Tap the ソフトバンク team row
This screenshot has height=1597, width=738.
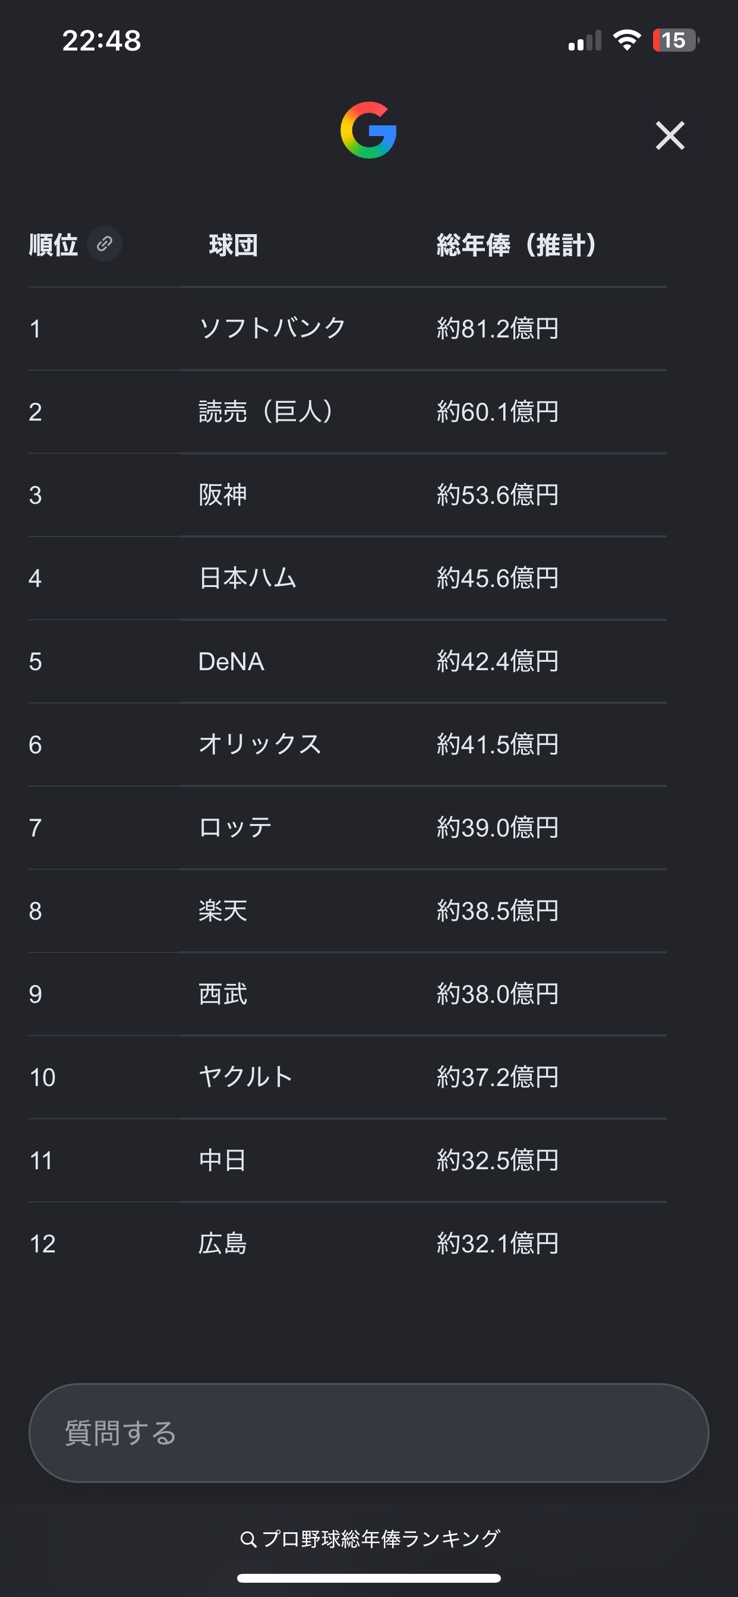347,329
